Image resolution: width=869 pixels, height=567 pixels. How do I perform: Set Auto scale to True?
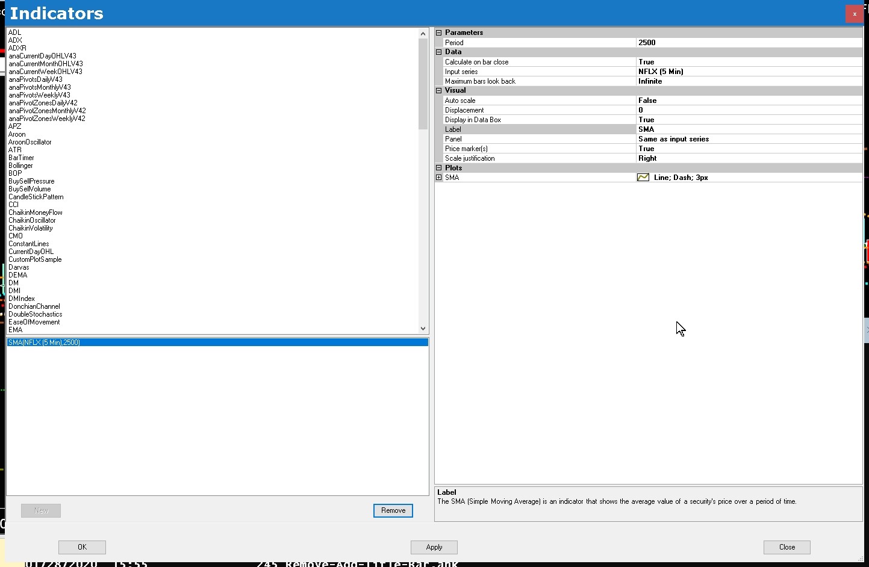[747, 100]
